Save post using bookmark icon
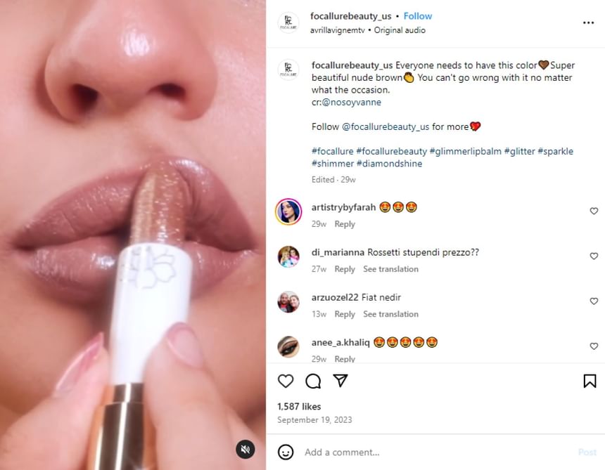This screenshot has width=605, height=470. click(590, 381)
